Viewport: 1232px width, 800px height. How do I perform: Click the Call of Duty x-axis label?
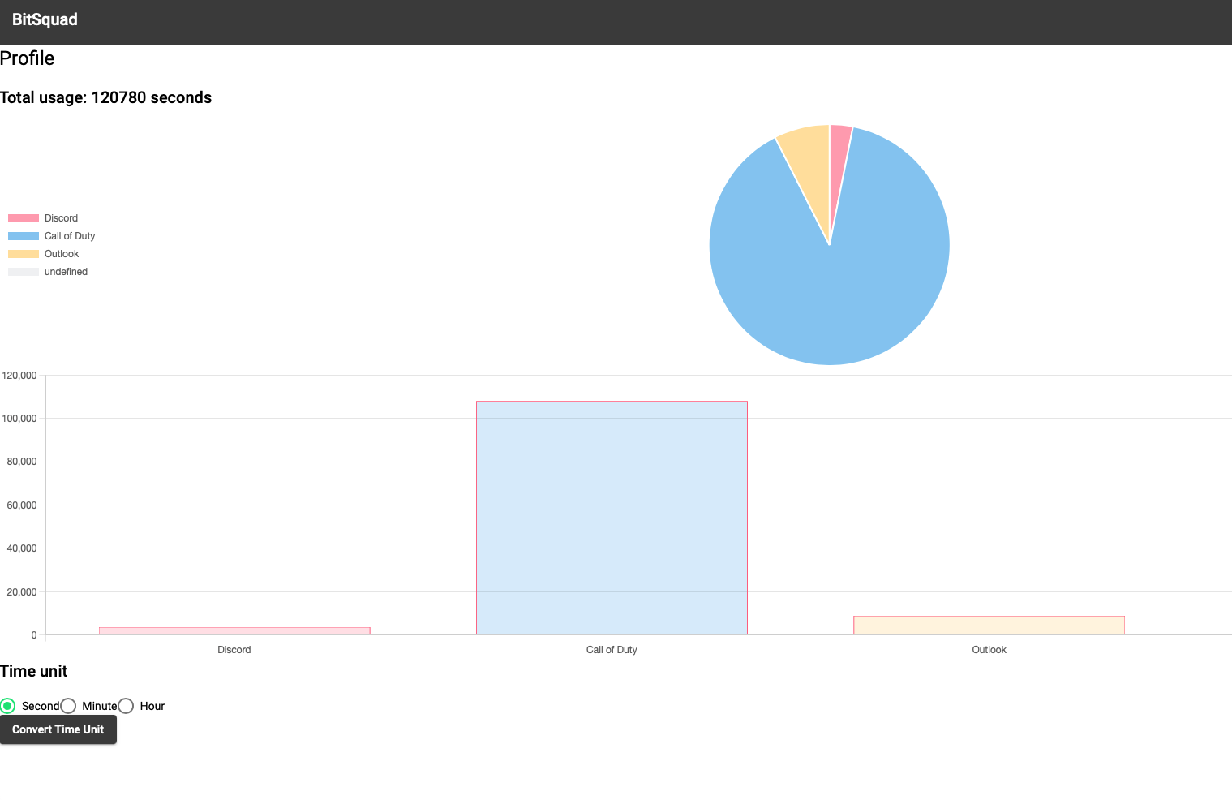point(612,650)
